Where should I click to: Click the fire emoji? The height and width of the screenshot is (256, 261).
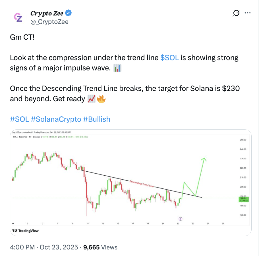pos(101,99)
